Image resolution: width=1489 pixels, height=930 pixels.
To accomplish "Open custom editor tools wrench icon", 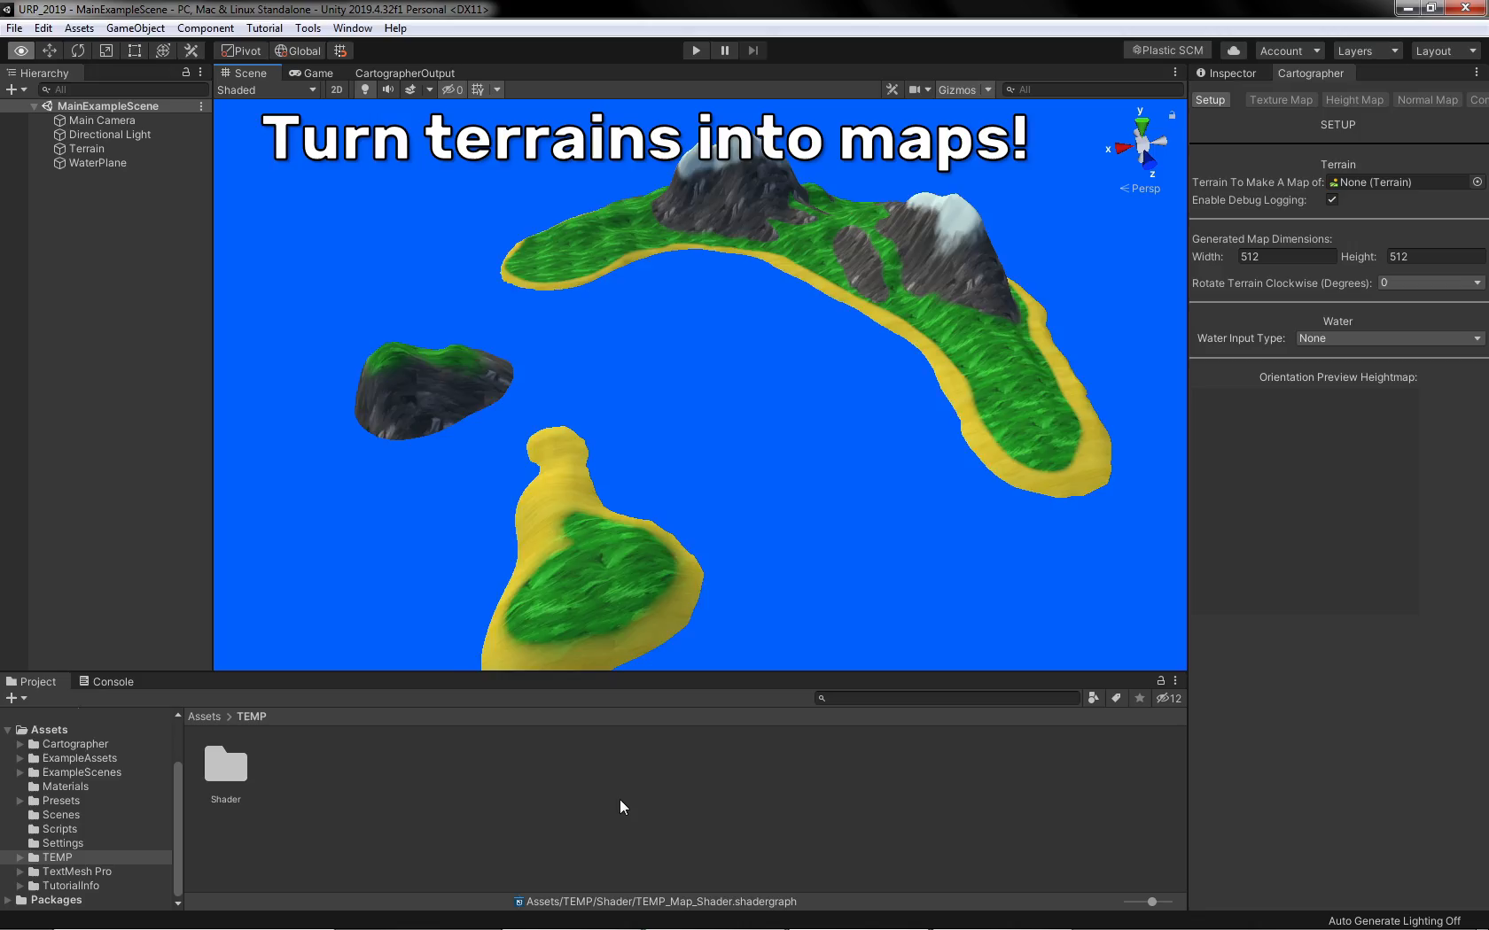I will coord(191,50).
